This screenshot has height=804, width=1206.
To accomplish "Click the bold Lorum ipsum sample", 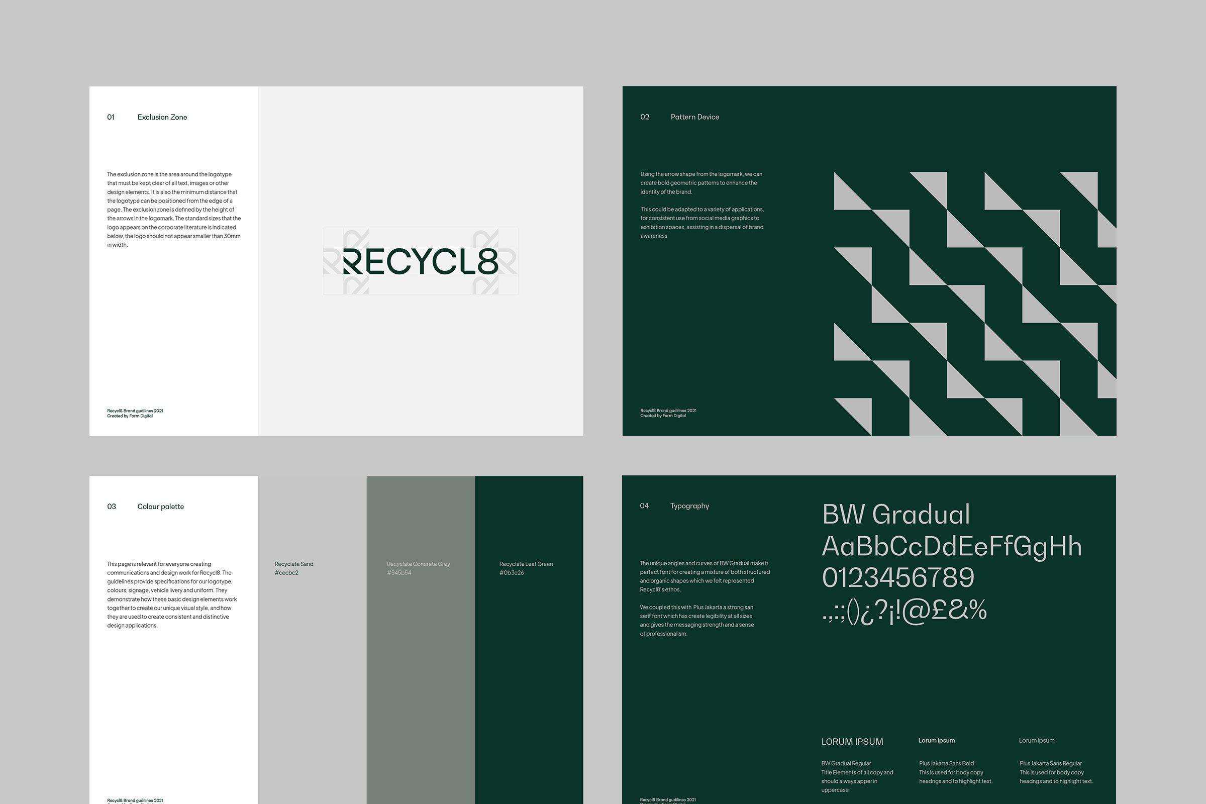I will (936, 740).
